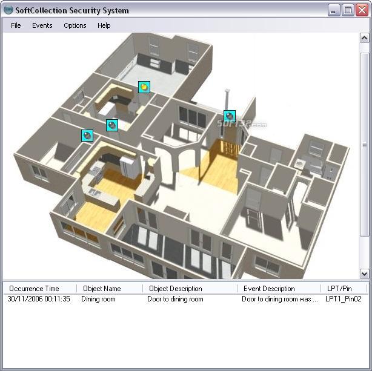Click the 'Door to dining room was ...' event cell
The height and width of the screenshot is (371, 372).
click(280, 299)
